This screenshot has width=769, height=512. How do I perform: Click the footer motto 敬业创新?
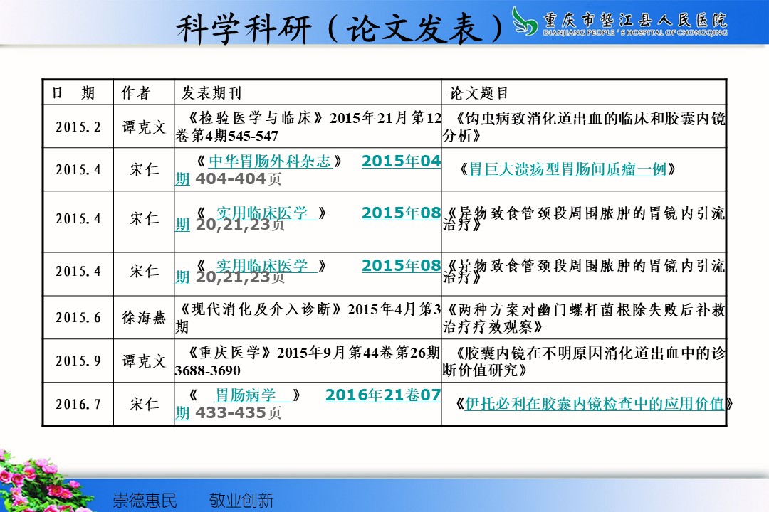[241, 501]
